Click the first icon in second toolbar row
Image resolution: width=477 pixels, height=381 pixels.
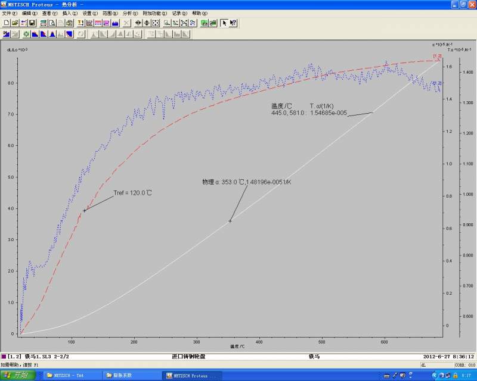point(6,34)
